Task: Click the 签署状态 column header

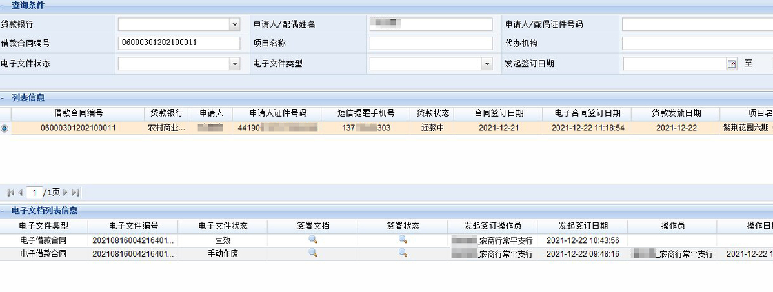Action: point(403,226)
